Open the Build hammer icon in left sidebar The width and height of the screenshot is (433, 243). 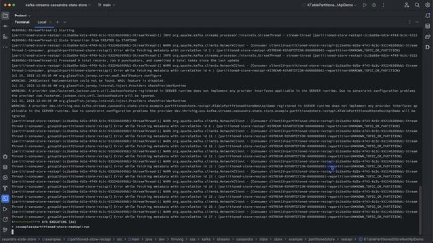[5, 188]
